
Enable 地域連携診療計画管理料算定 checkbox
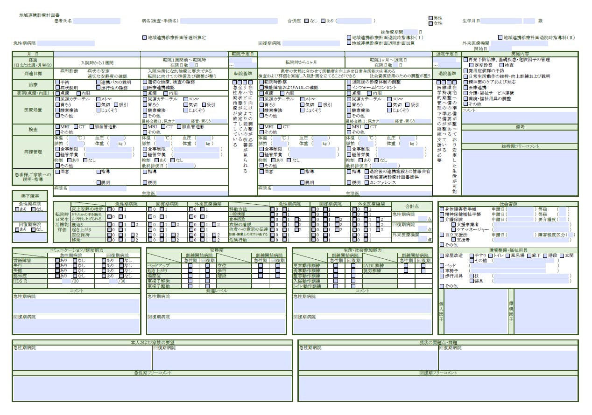coord(144,37)
